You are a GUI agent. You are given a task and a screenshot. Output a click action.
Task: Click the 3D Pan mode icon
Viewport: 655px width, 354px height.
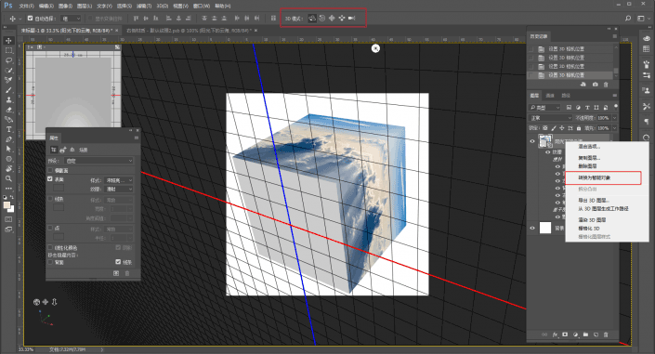coord(332,18)
